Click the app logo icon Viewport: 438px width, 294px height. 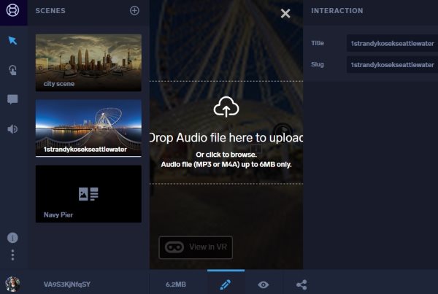(12, 10)
